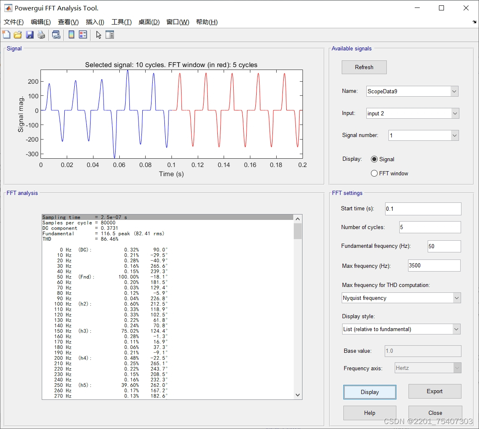Click the New Figure toolbar icon
Screen dimensions: 479x429
coord(6,35)
